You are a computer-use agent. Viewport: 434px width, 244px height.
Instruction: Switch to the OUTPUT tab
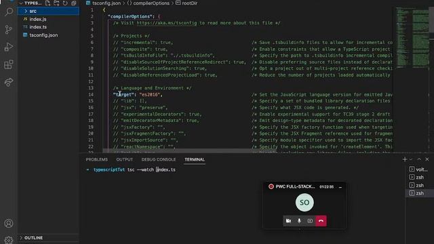[x=125, y=160]
